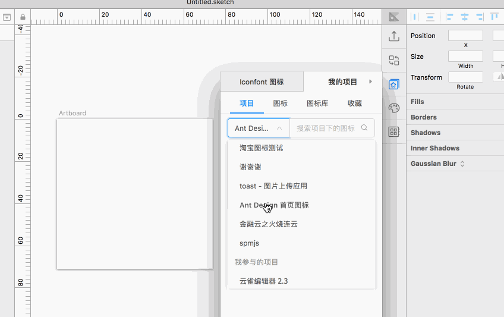Open the Inner Shadows section header

pos(455,148)
